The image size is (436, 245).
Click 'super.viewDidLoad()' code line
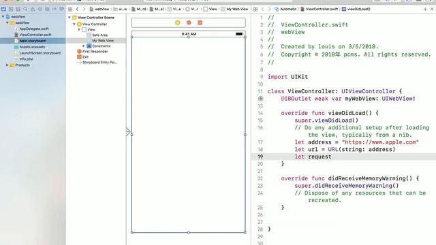[326, 120]
